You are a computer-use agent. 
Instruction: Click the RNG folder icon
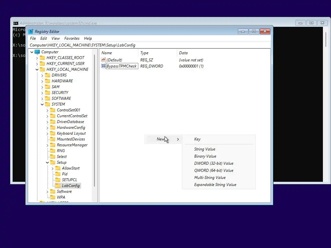point(53,151)
